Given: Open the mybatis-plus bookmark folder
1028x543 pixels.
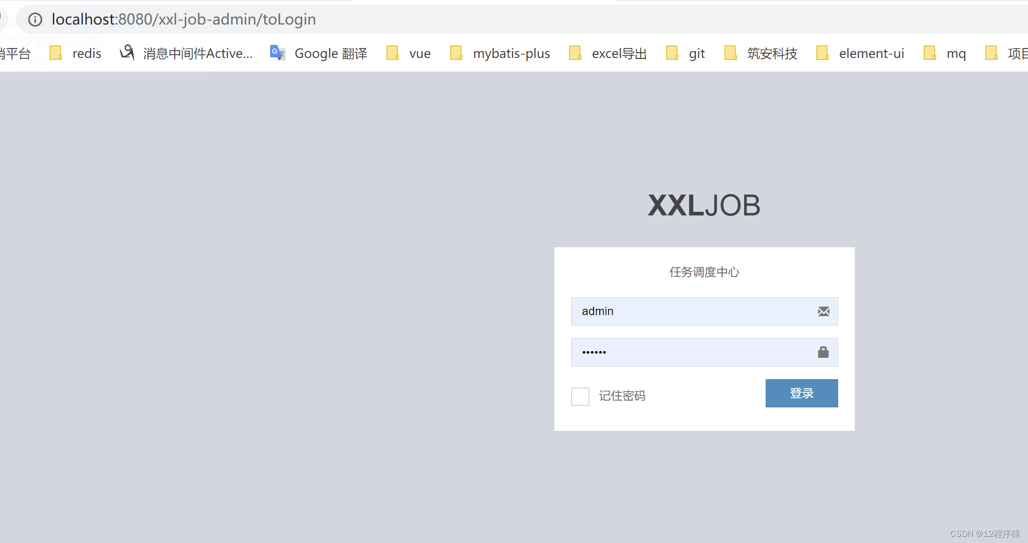Looking at the screenshot, I should (500, 53).
